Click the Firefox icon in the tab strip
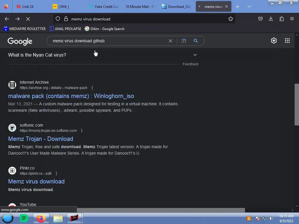 (x=6, y=6)
